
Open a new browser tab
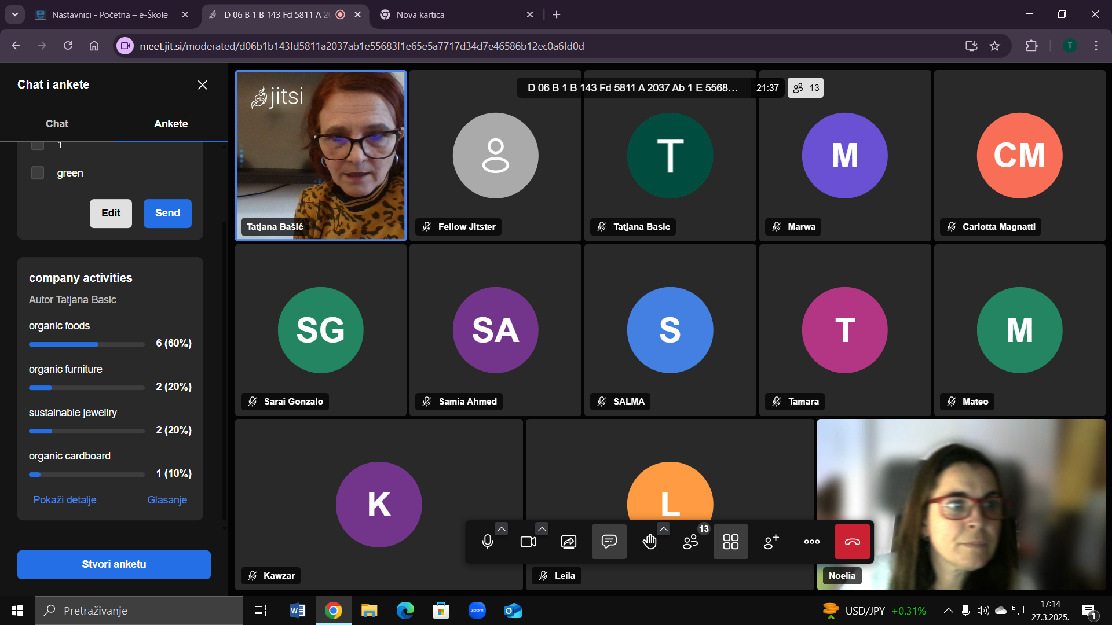[557, 15]
